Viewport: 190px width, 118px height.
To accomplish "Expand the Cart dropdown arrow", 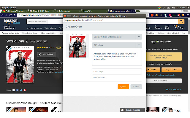I will [185, 28].
